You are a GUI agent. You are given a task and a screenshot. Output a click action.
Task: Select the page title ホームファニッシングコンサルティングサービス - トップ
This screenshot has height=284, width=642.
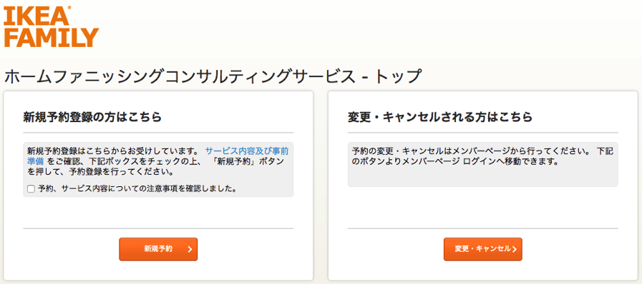[213, 77]
